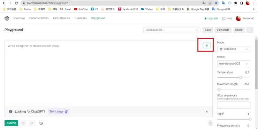
Task: Click the View code button
Action: point(223,30)
